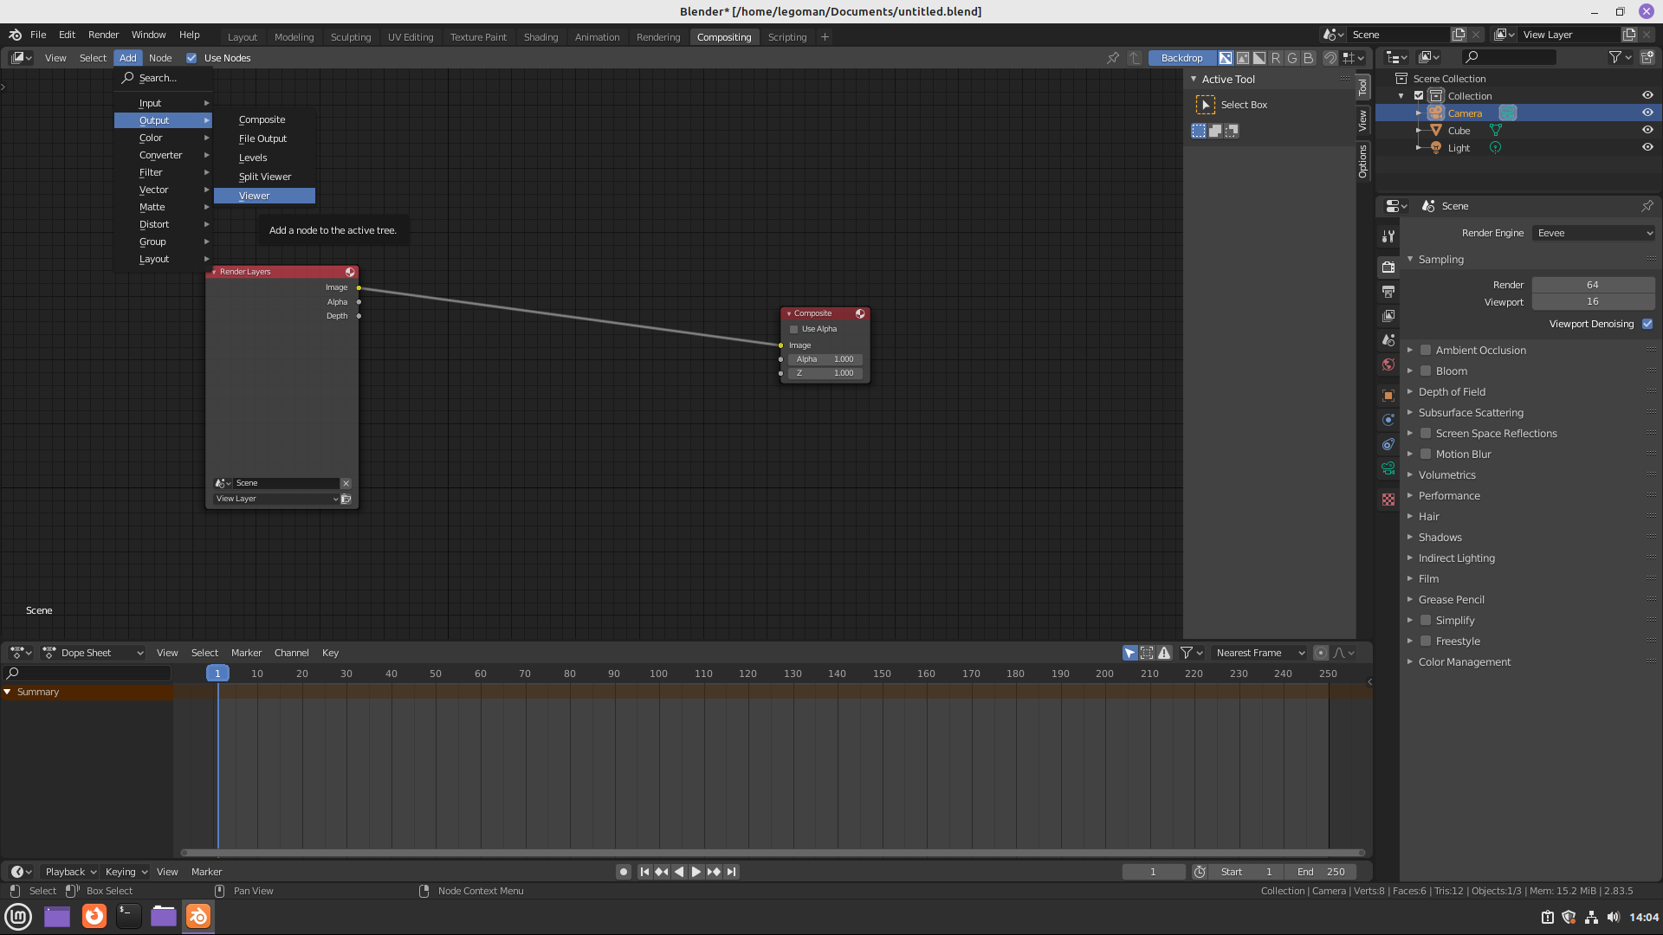Pin the Scene properties panel
Screen dimensions: 1663x935
coord(1647,206)
